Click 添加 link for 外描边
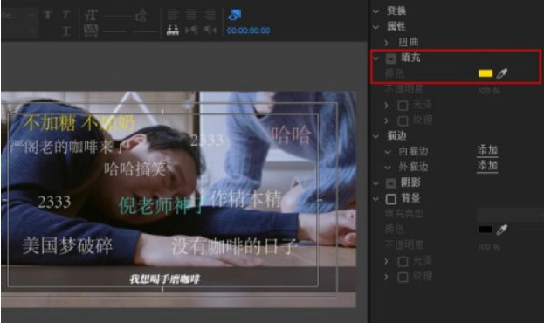Image resolution: width=544 pixels, height=323 pixels. coord(487,166)
